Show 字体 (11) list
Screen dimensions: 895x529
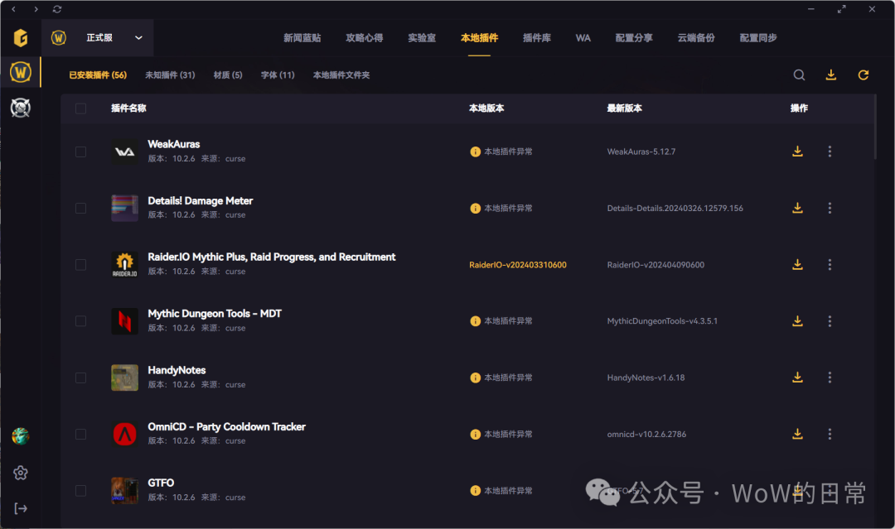click(x=278, y=75)
